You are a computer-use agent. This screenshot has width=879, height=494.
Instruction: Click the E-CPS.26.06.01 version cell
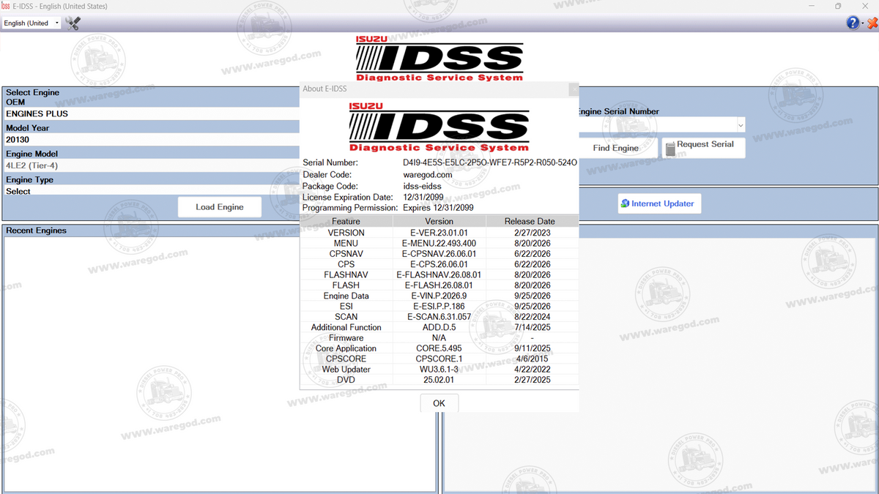pos(439,264)
